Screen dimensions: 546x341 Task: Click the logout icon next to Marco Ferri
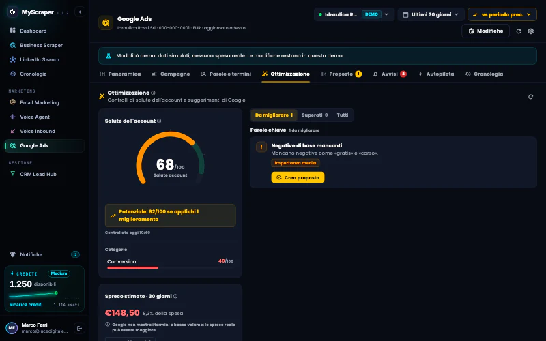[79, 328]
